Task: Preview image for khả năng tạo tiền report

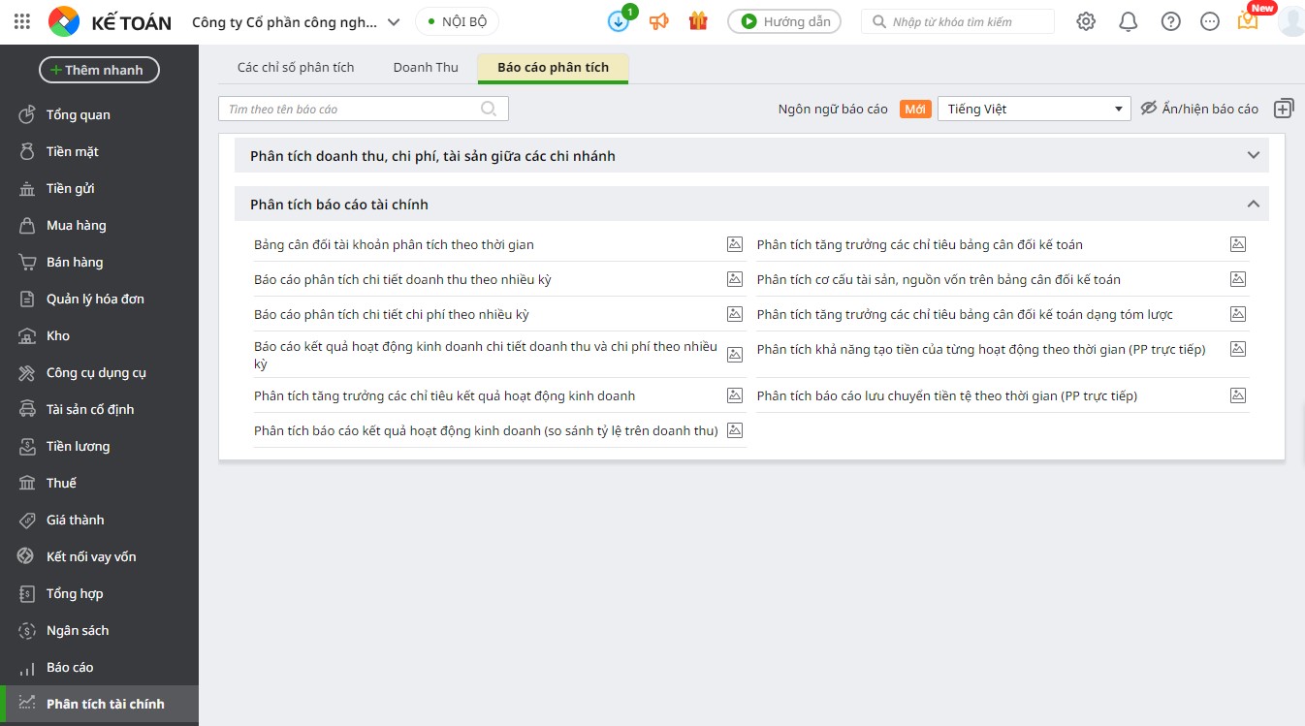Action: coord(1238,349)
